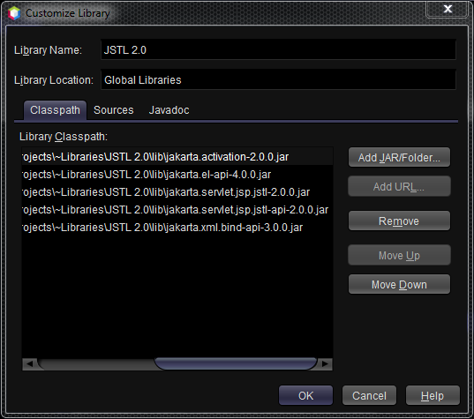Click the Add JAR/Folder... button
This screenshot has height=419, width=474.
point(399,157)
